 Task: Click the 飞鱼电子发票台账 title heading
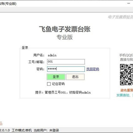[65, 29]
